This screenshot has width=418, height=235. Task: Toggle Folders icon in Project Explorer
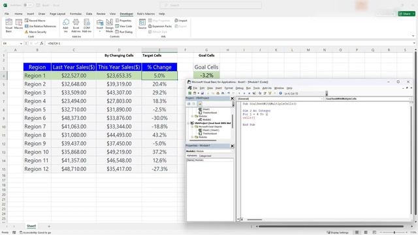click(200, 104)
